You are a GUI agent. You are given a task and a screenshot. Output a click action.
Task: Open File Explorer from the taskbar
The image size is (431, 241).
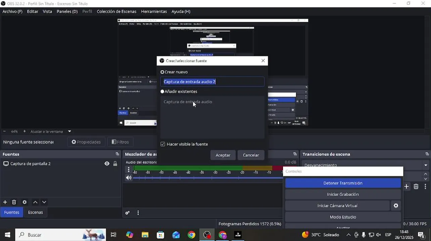(x=145, y=235)
